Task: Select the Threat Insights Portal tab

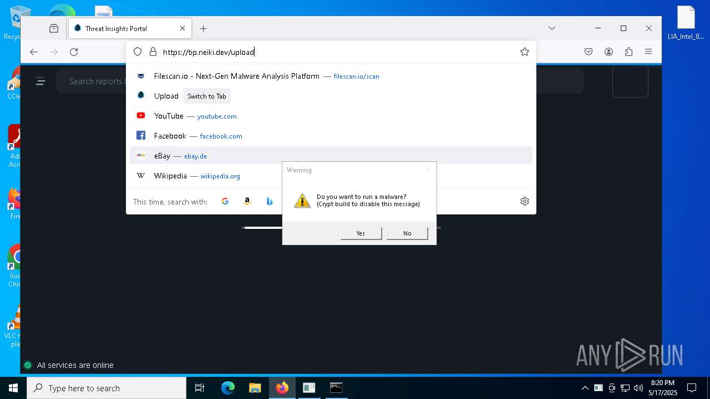Action: pos(130,28)
